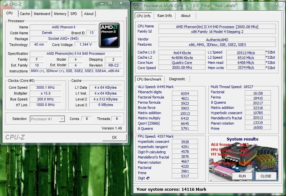Click the Matrix addition ALU score 10013
The height and width of the screenshot is (196, 286).
pyautogui.click(x=185, y=113)
